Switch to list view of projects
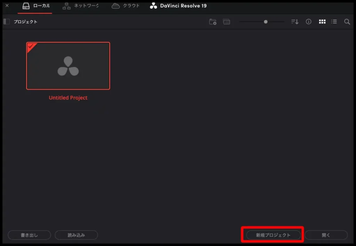Viewport: 356px width, 246px height. tap(334, 22)
